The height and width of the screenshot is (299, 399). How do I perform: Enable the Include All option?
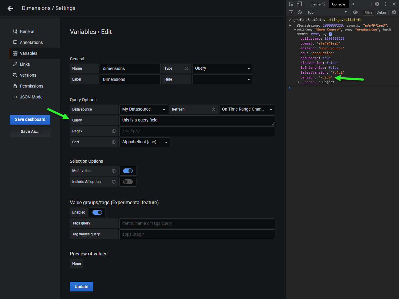pyautogui.click(x=128, y=181)
